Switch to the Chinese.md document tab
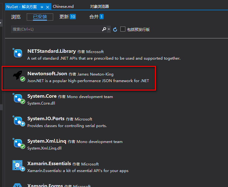228x187 pixels. [64, 6]
